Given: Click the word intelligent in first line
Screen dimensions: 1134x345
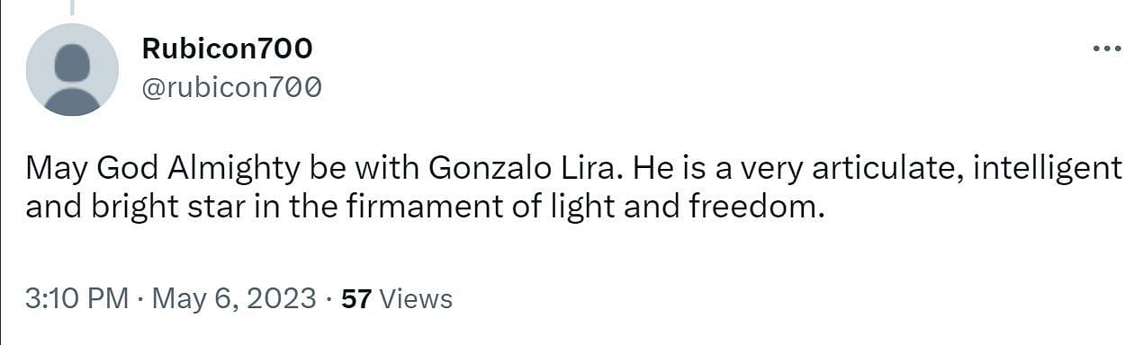Looking at the screenshot, I should click(1048, 167).
